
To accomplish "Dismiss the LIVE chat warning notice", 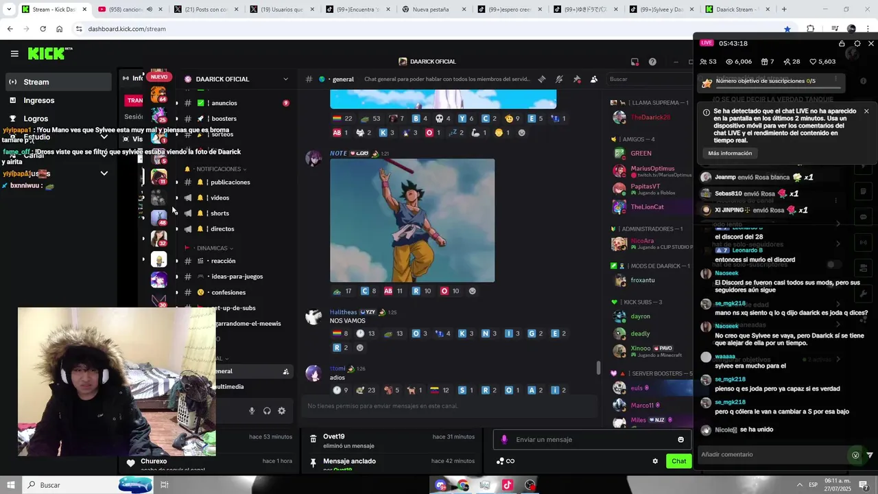I will [866, 111].
